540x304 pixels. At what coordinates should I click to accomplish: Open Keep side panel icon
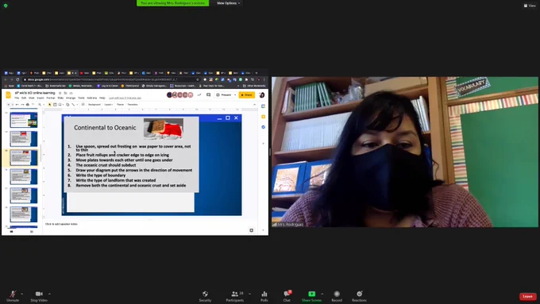tap(263, 117)
